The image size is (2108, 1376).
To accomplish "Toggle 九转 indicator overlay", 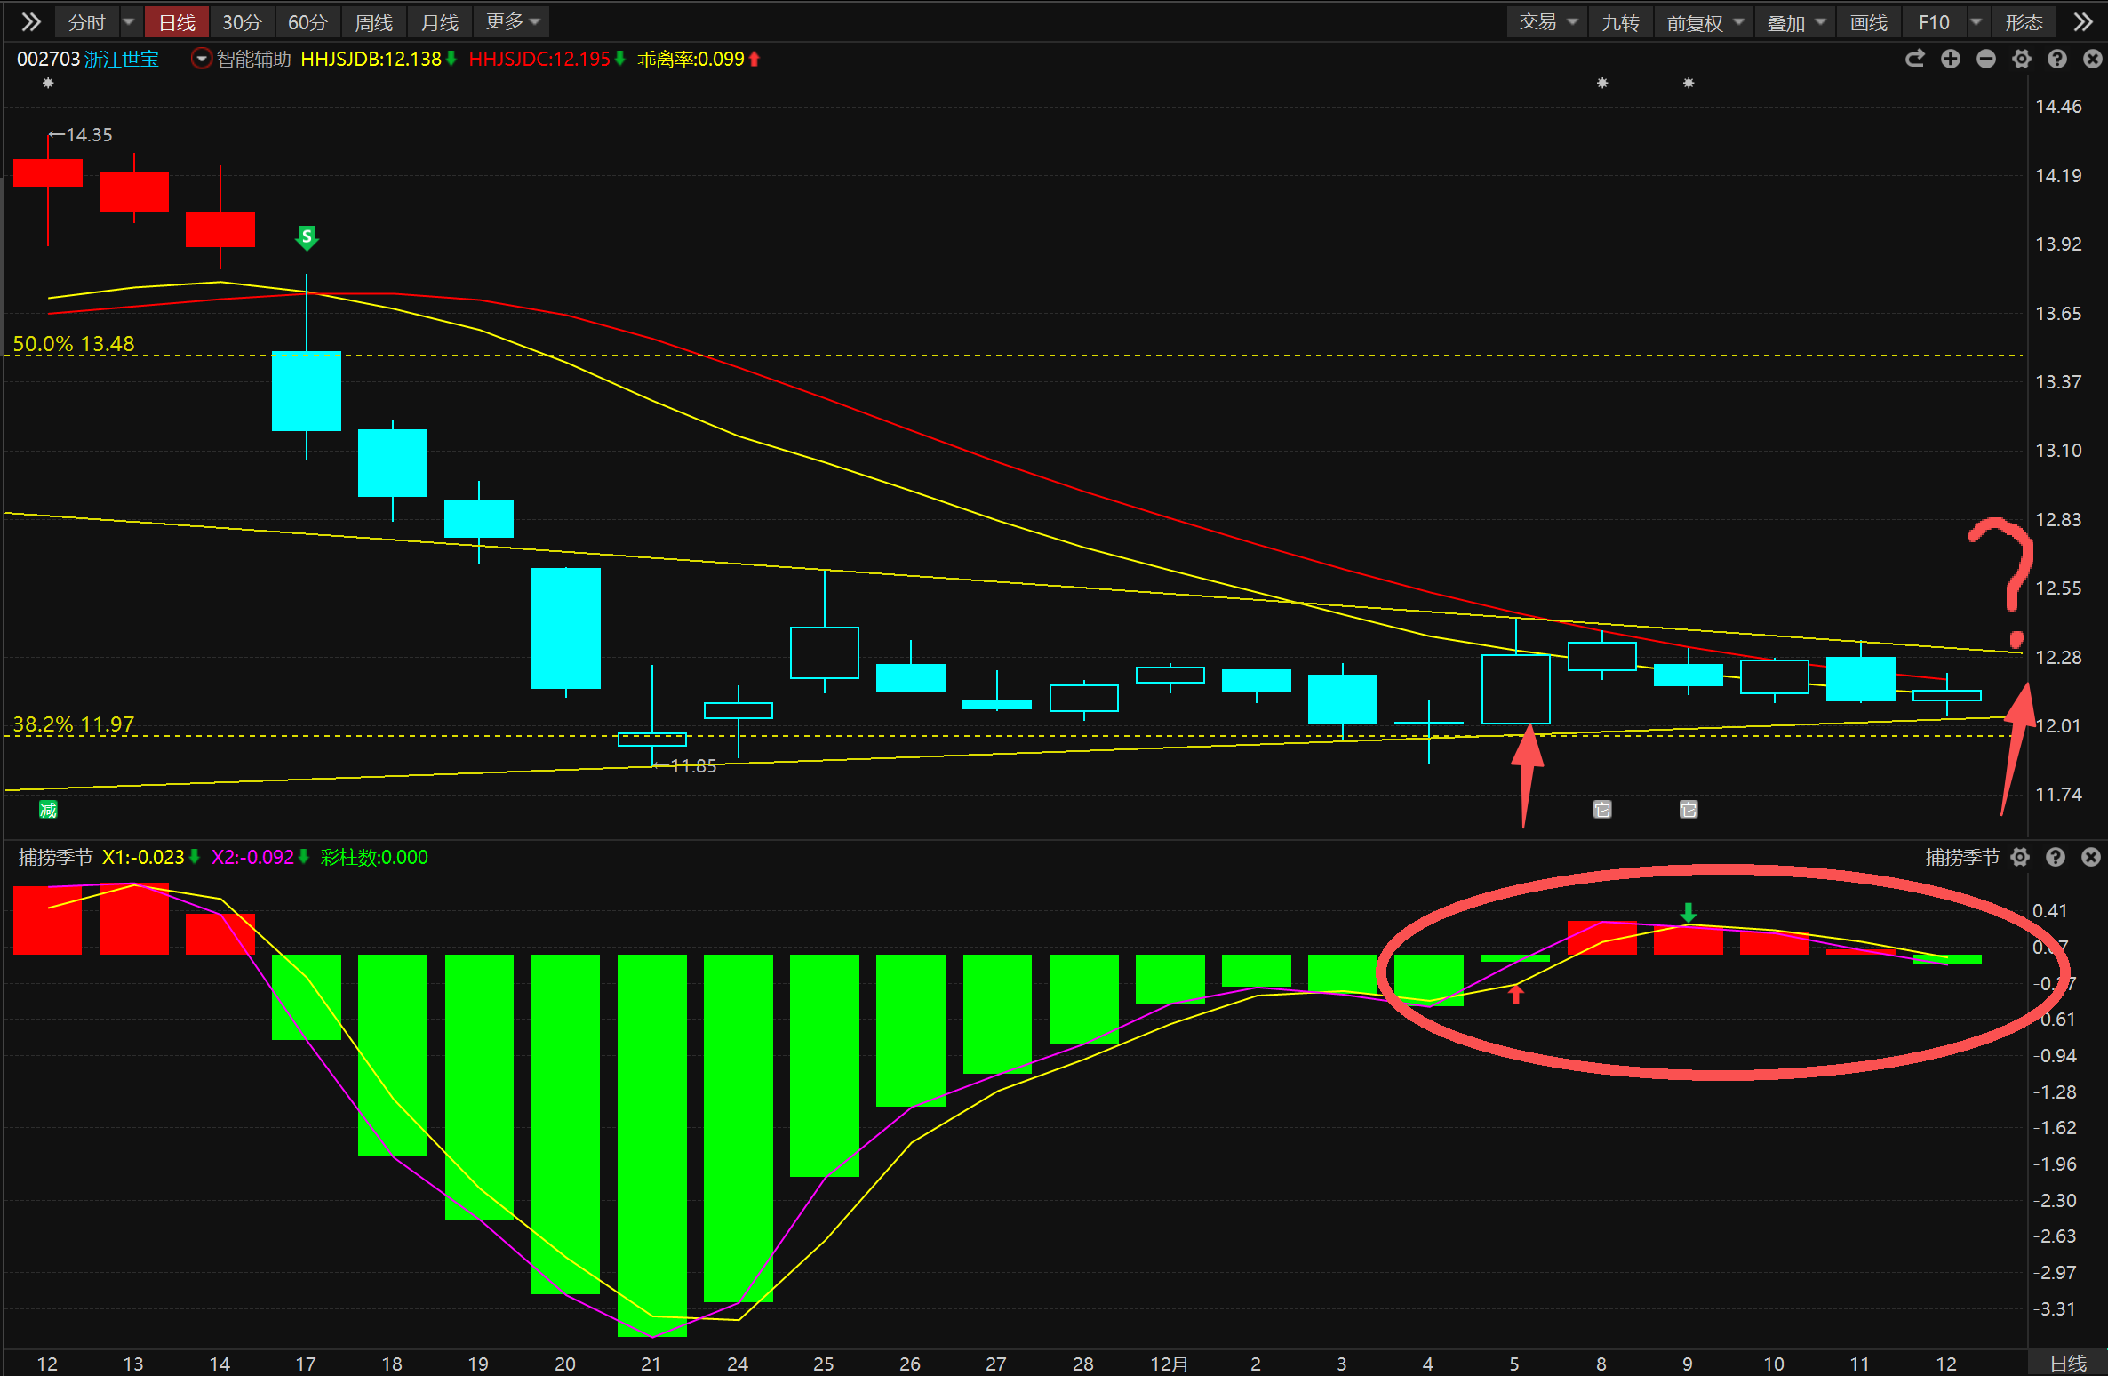I will coord(1620,22).
